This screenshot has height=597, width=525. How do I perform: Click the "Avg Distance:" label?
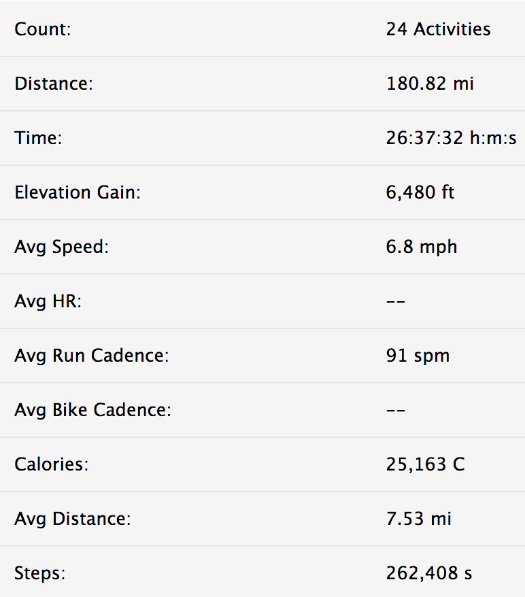point(72,519)
